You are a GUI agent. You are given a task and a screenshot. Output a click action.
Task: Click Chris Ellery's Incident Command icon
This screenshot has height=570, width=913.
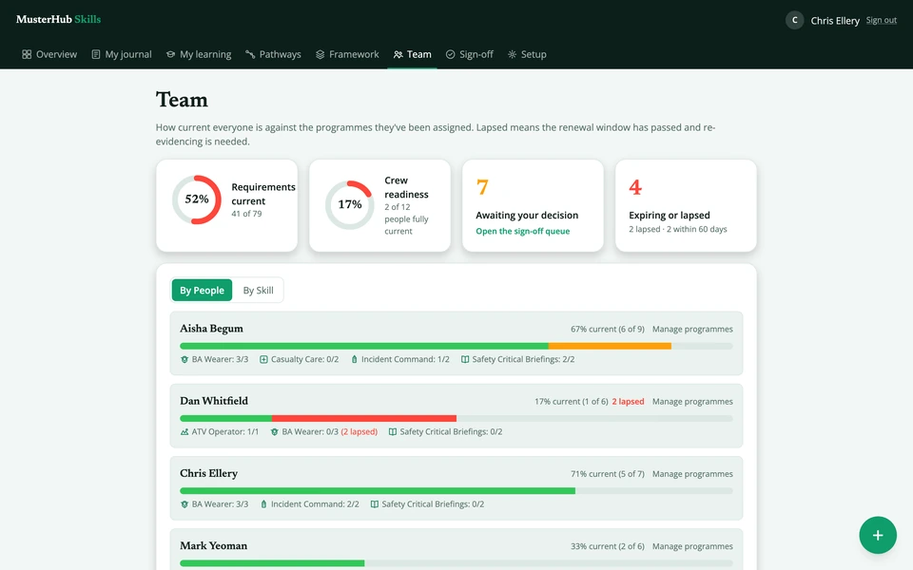coord(263,504)
